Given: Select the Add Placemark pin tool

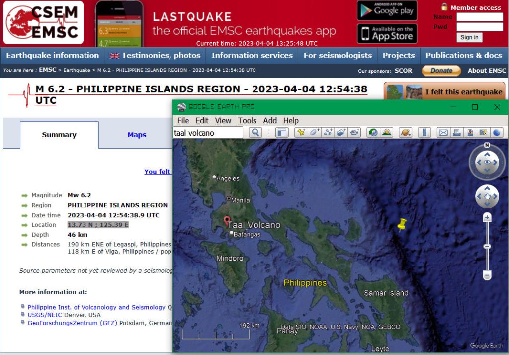Looking at the screenshot, I should 301,133.
